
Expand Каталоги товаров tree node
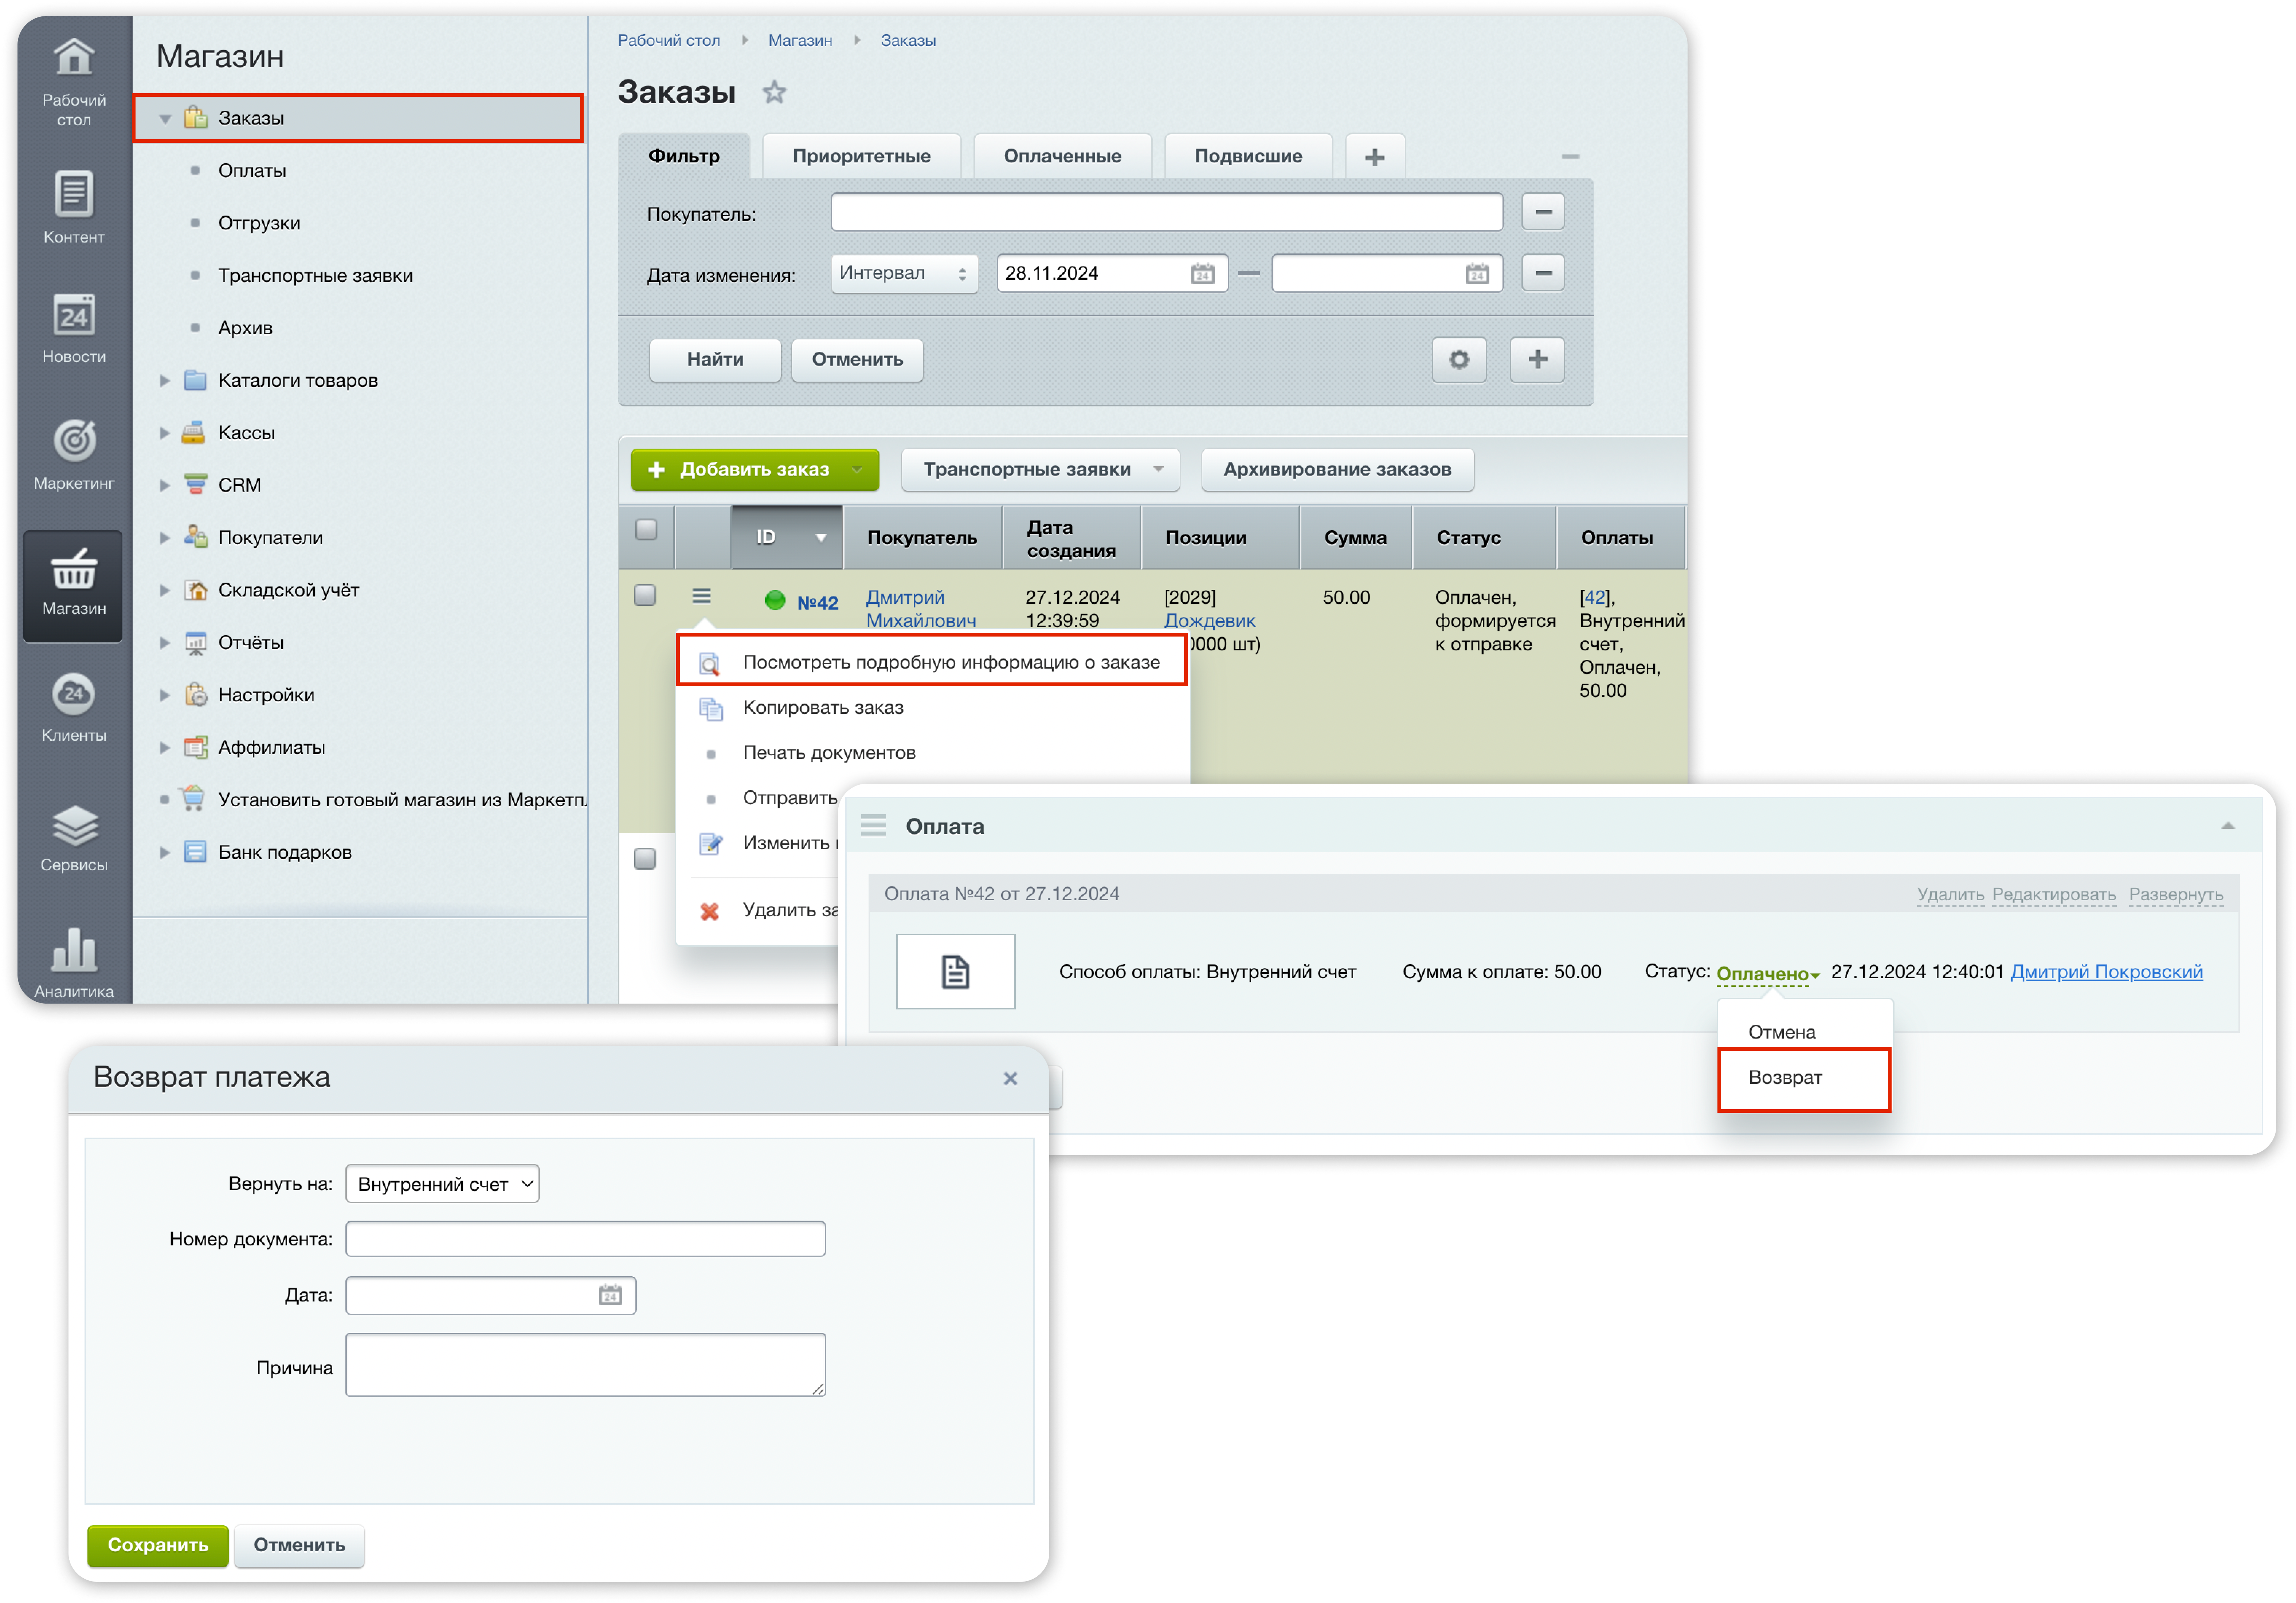click(165, 381)
